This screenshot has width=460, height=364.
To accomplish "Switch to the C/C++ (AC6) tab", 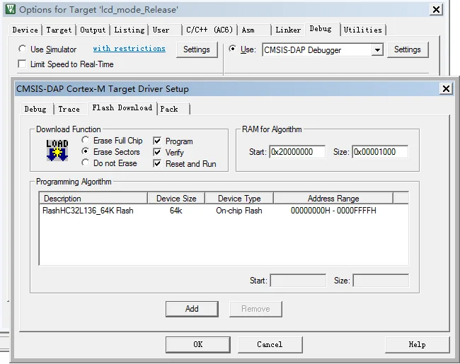I will (x=209, y=30).
